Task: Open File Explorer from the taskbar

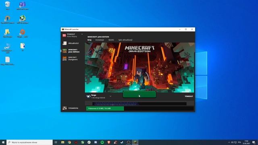Action: (63, 142)
